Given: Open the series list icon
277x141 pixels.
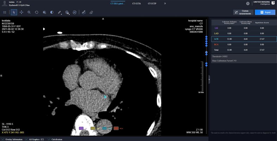Looking at the screenshot, I should pyautogui.click(x=5, y=12).
